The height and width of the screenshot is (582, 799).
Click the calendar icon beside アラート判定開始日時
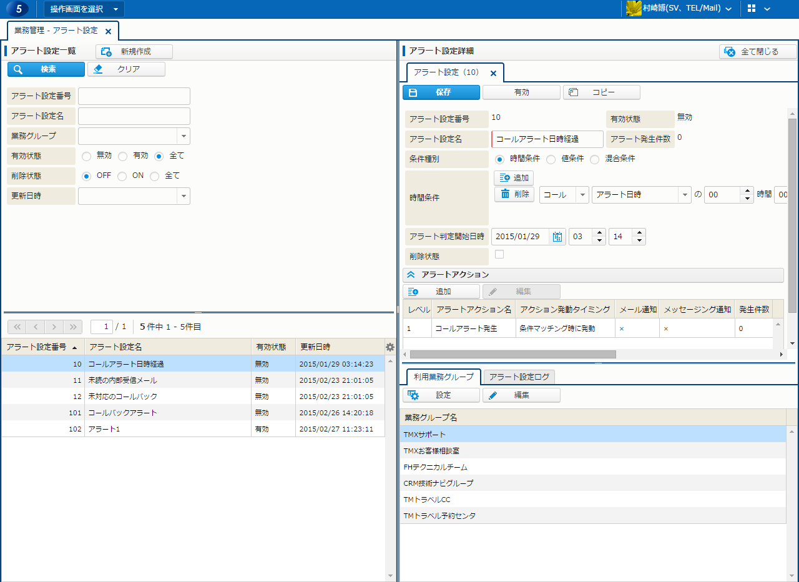pyautogui.click(x=557, y=237)
